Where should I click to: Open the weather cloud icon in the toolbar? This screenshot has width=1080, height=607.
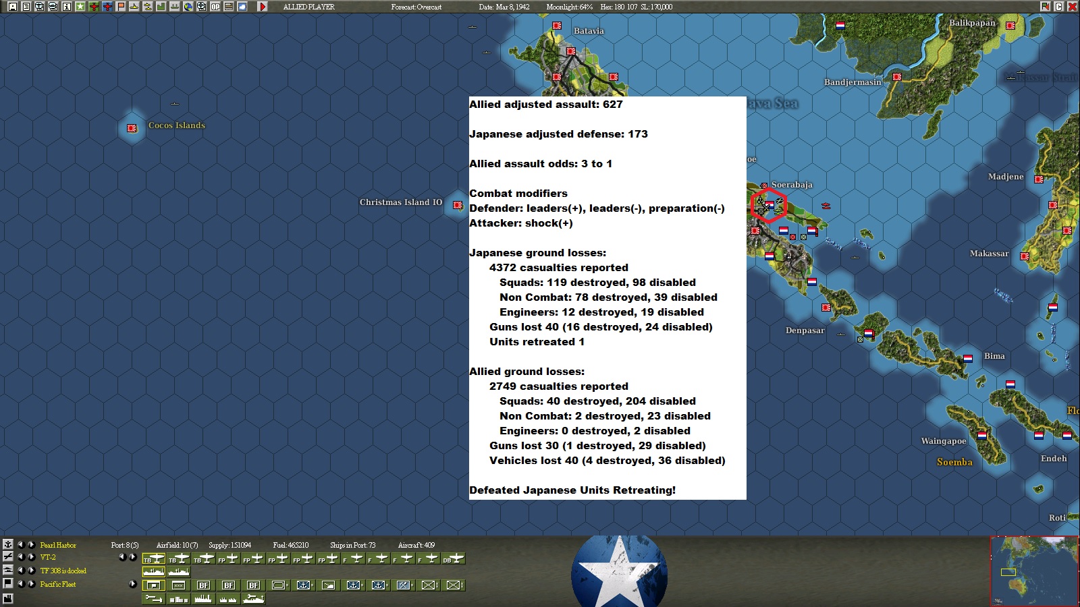[242, 7]
